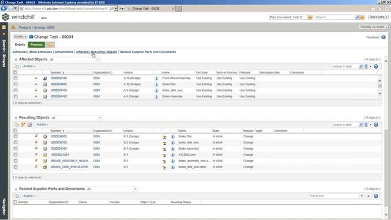
Task: Click in the global Search field
Action: 335,17
